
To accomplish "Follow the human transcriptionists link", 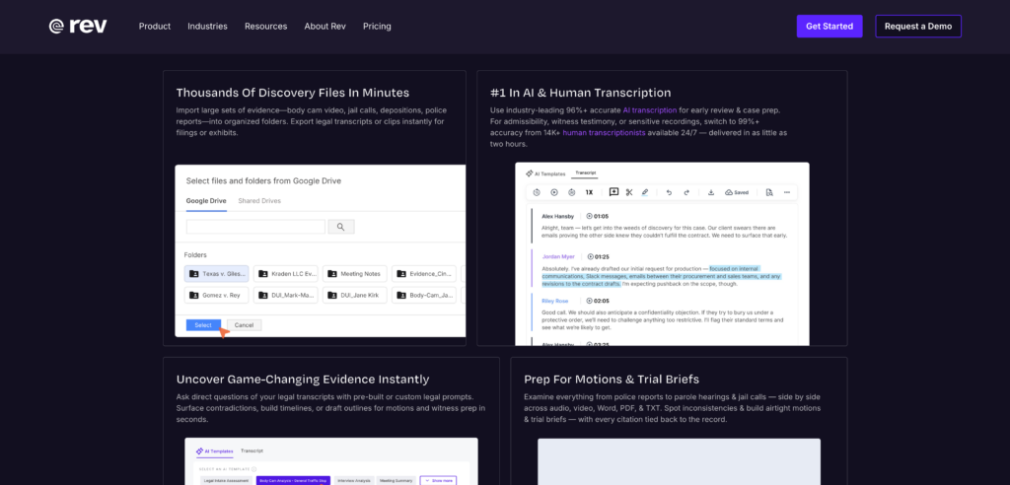I will point(605,132).
